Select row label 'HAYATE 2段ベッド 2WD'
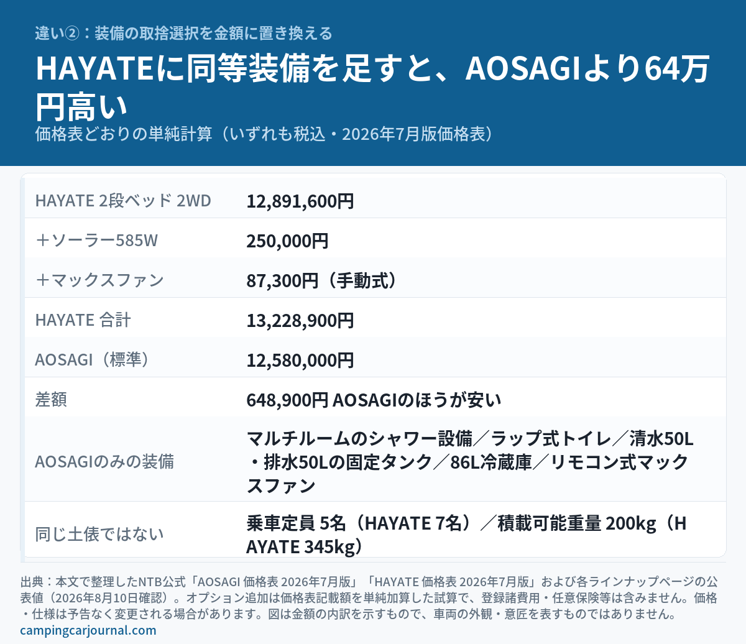The image size is (746, 644). pyautogui.click(x=123, y=201)
